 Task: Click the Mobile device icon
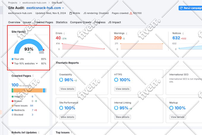71,13
